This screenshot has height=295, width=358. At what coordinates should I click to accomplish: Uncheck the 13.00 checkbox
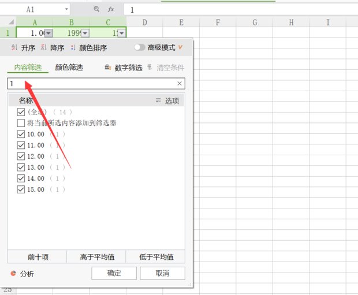pyautogui.click(x=21, y=167)
